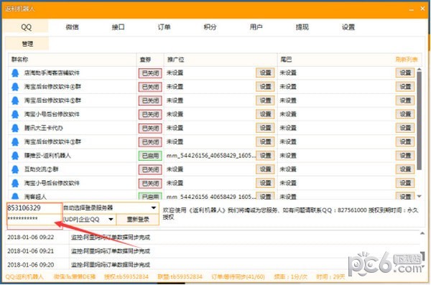431x285 pixels.
Task: Select the 管理 sub-tab
Action: click(x=27, y=44)
